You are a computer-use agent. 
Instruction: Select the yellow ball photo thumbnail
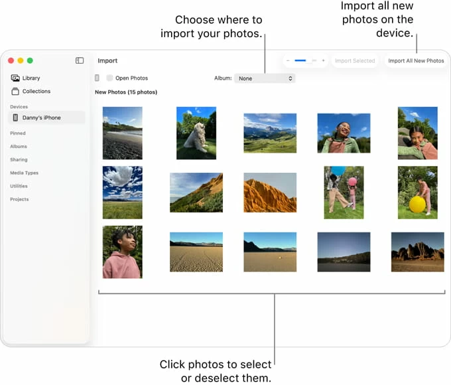click(417, 193)
